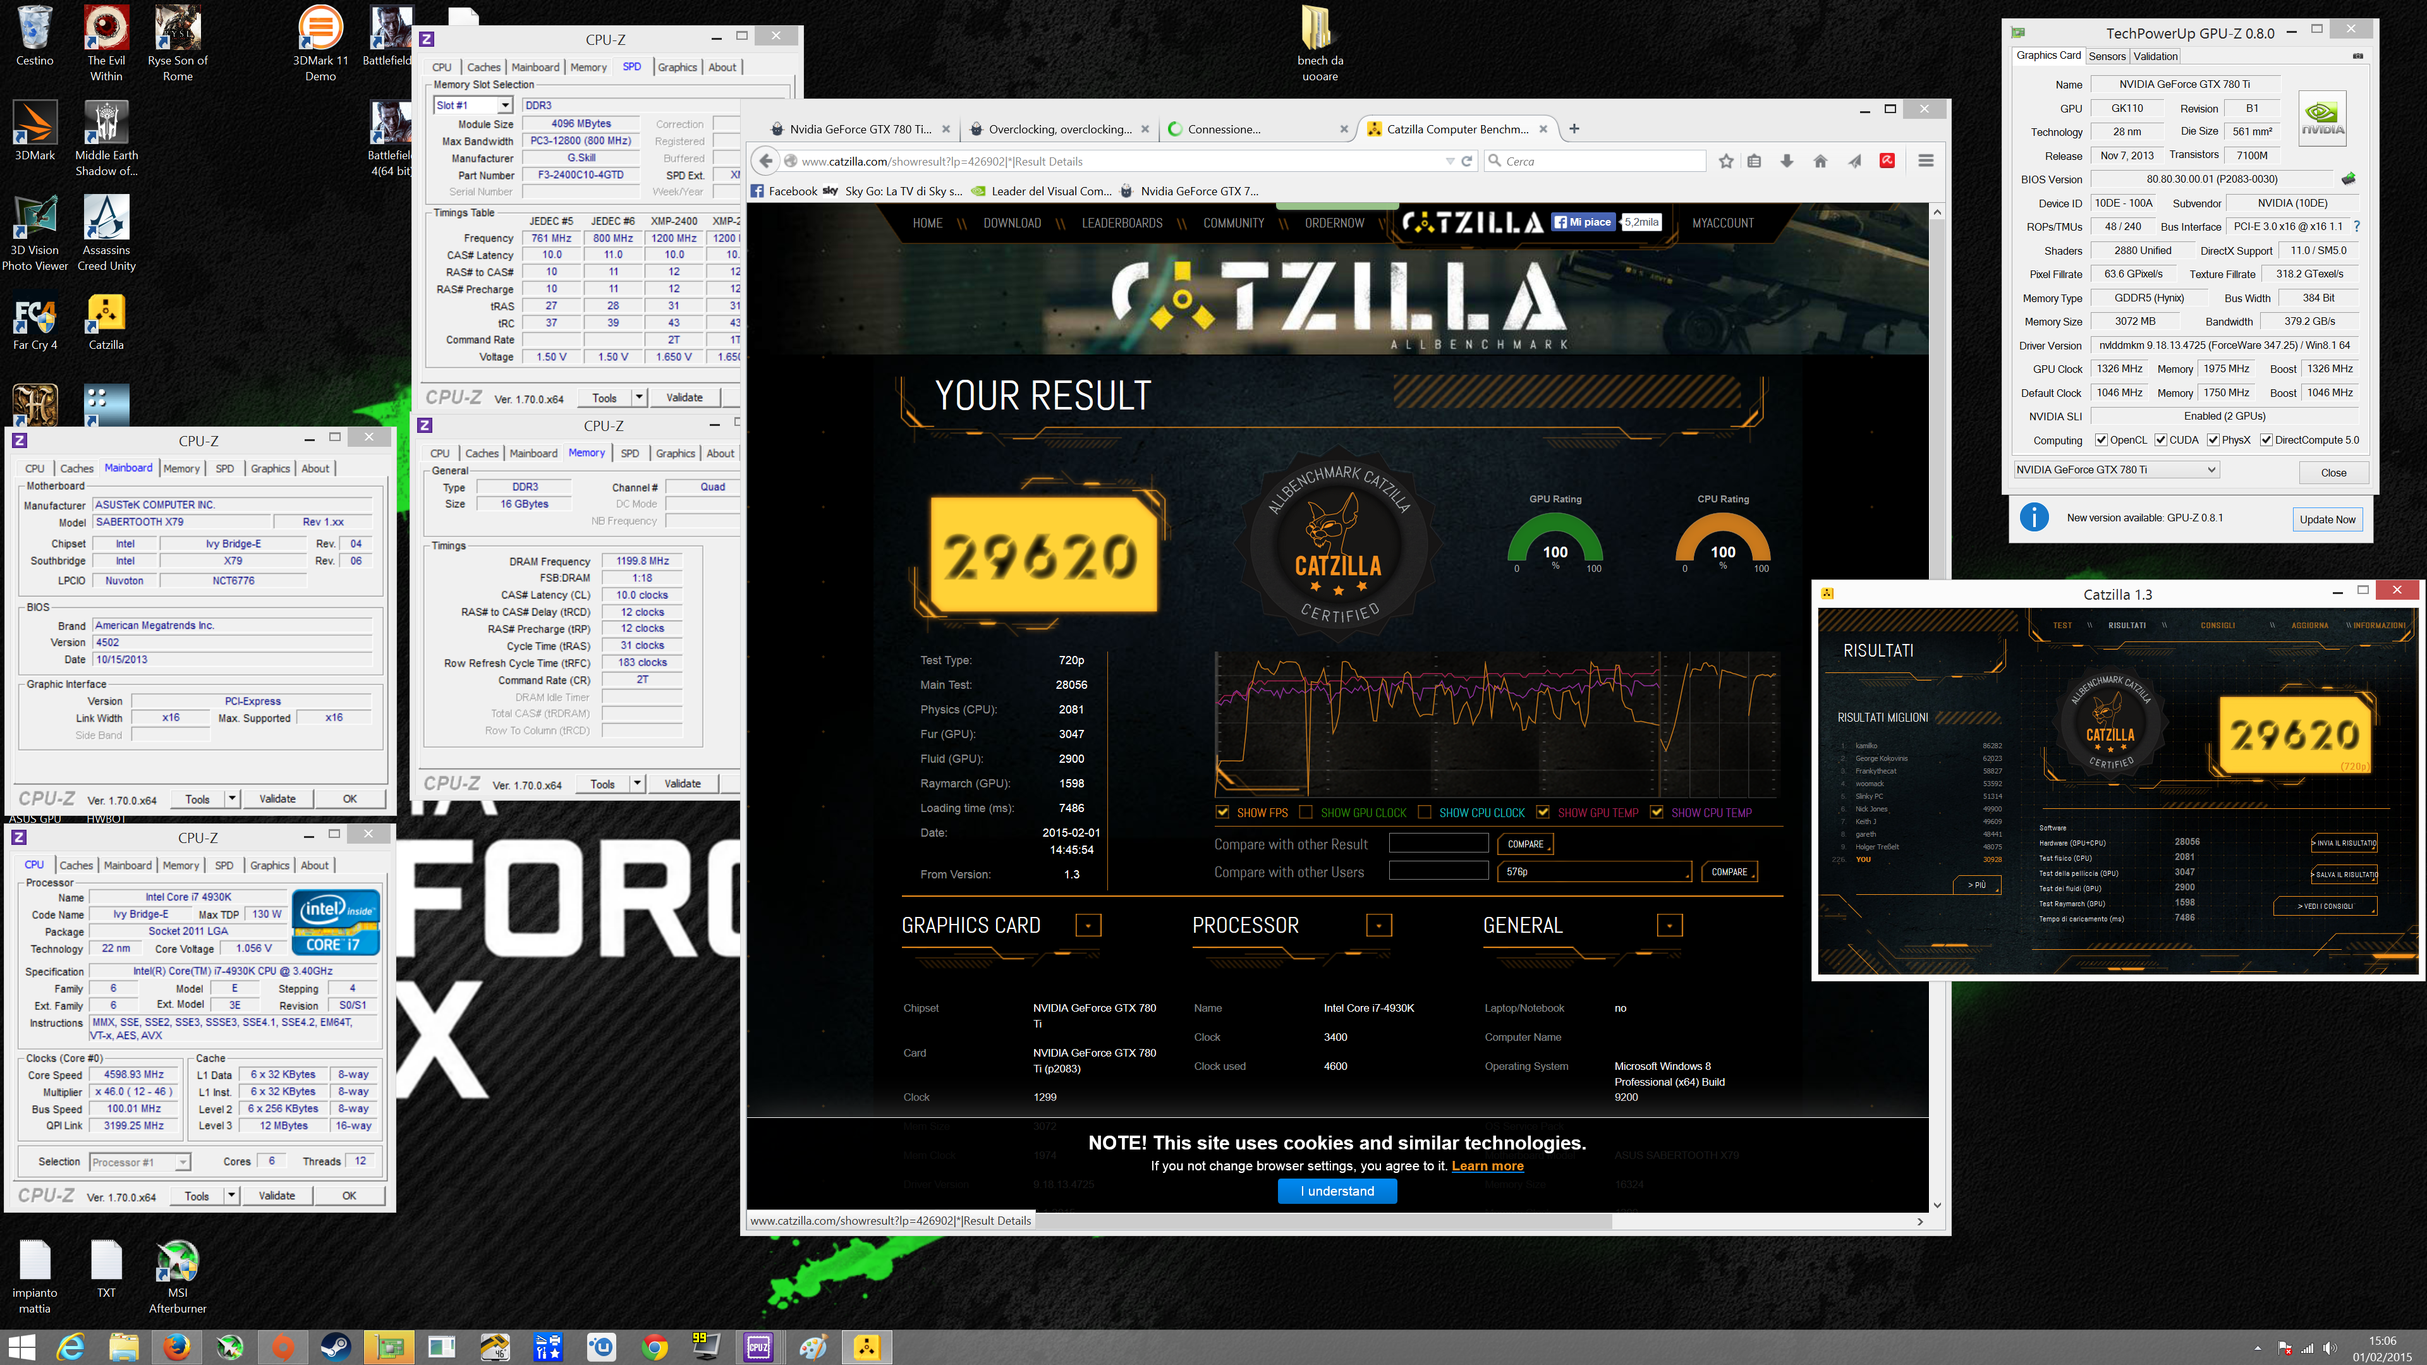Screen dimensions: 2427x1365
Task: Toggle the SHOW FPS checkbox
Action: [1222, 812]
